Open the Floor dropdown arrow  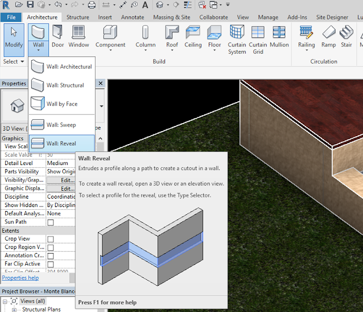point(214,50)
